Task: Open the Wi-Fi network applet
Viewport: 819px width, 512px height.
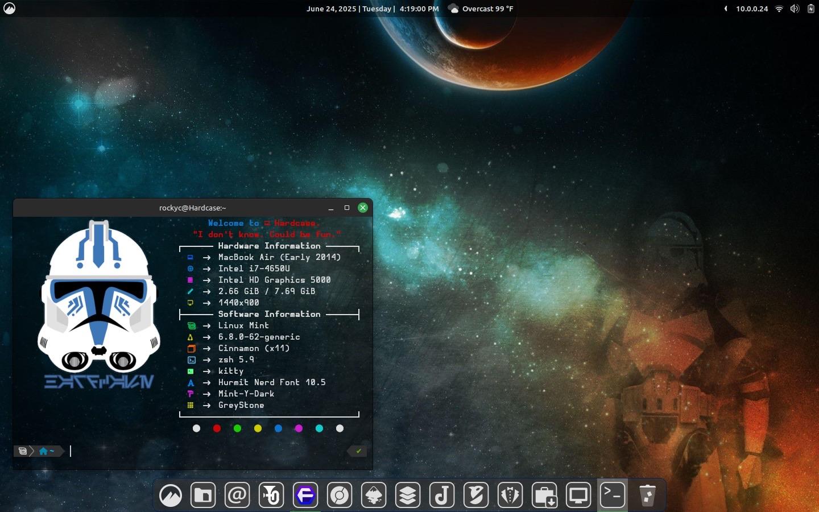Action: coord(779,9)
